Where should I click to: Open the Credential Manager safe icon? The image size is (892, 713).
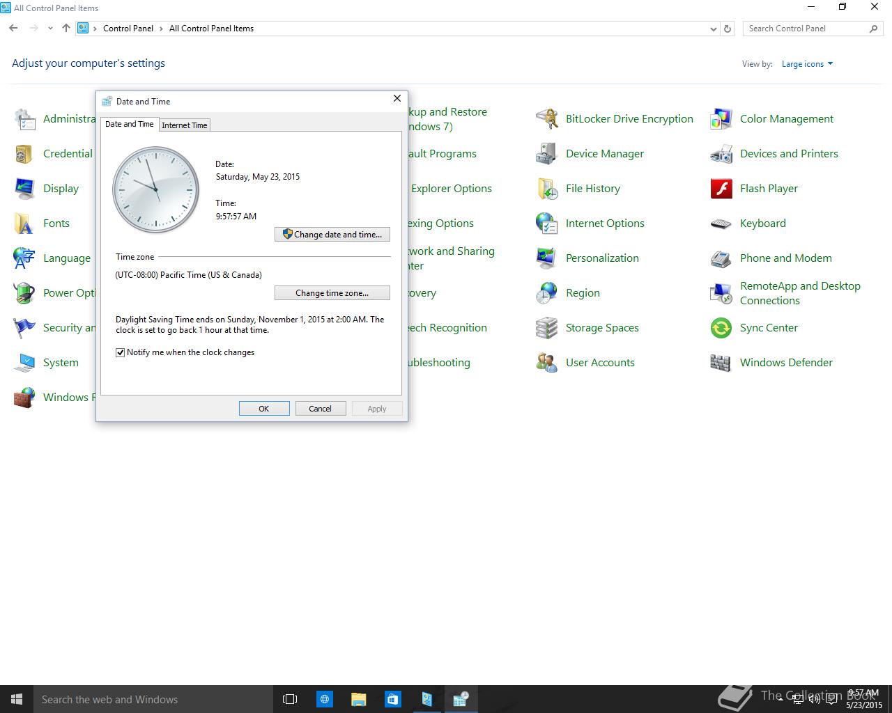(24, 154)
